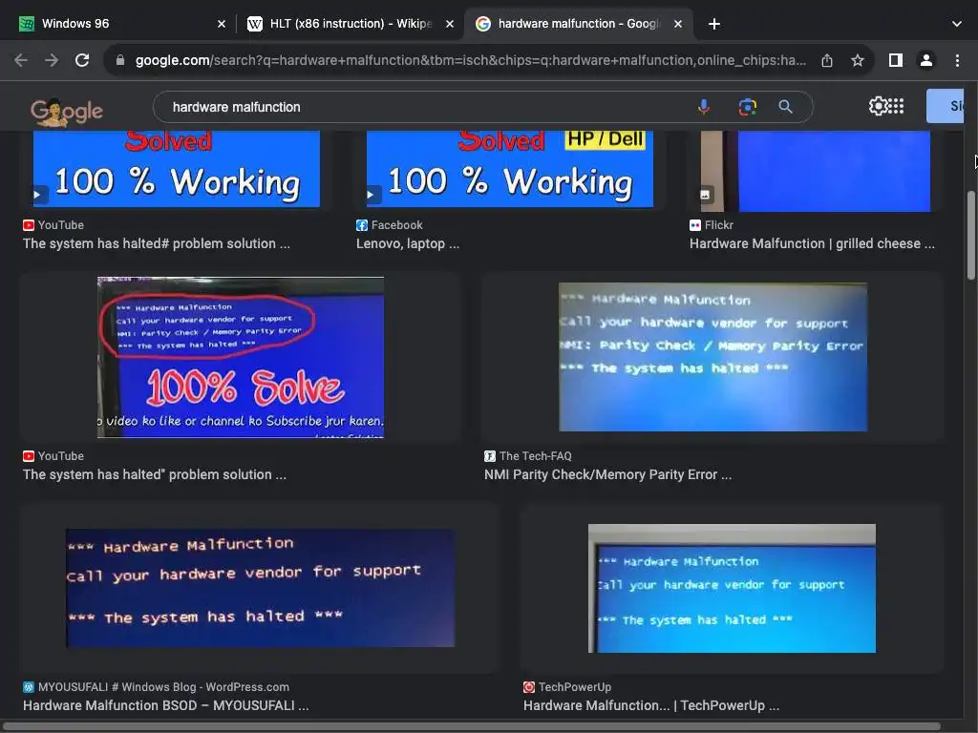This screenshot has width=978, height=733.
Task: Open Hardware Malfunction... TechPowerUp link
Action: tap(651, 705)
